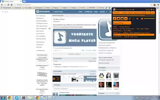Viewport: 160px width, 100px height.
Task: Click the Статистика сообщества link
Action: click(106, 50)
